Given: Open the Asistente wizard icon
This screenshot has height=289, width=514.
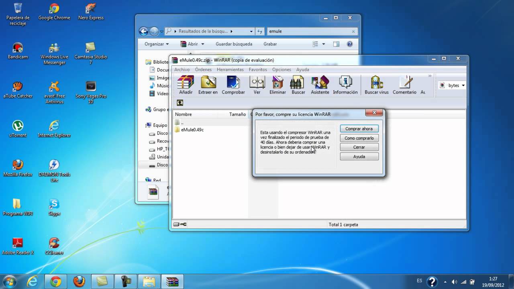Looking at the screenshot, I should (320, 85).
